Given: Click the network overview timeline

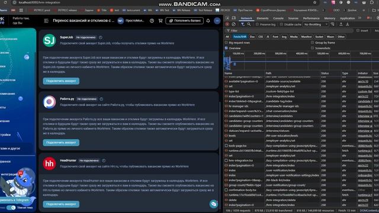Looking at the screenshot, I should (301, 60).
